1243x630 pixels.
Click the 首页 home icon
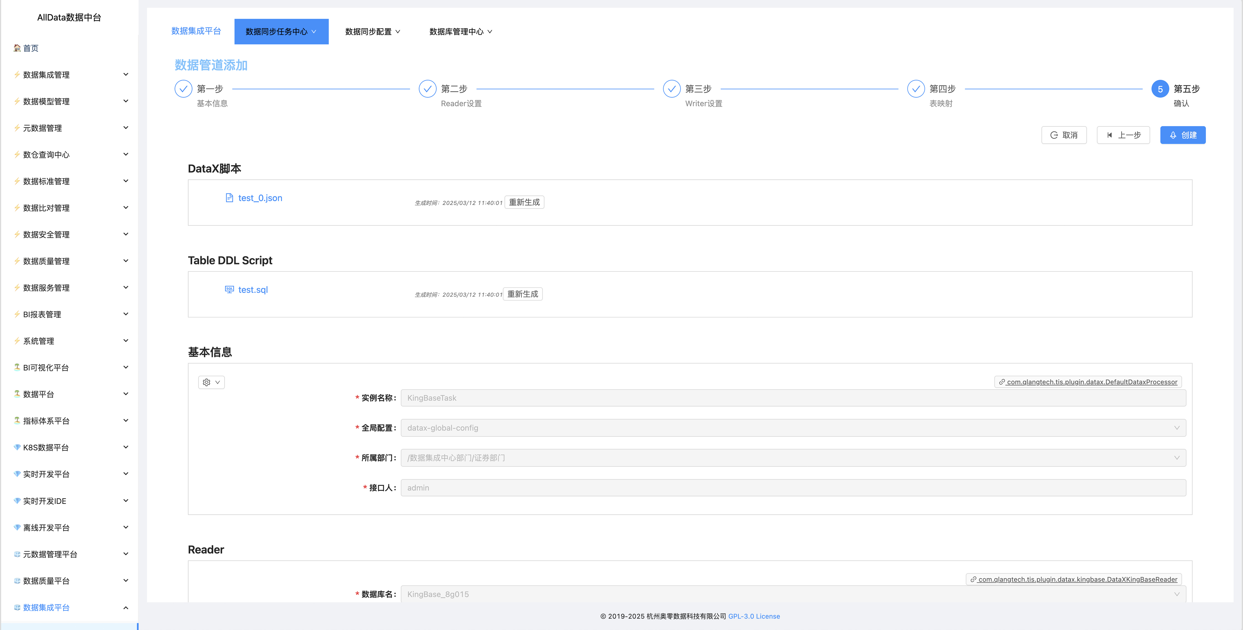point(17,48)
